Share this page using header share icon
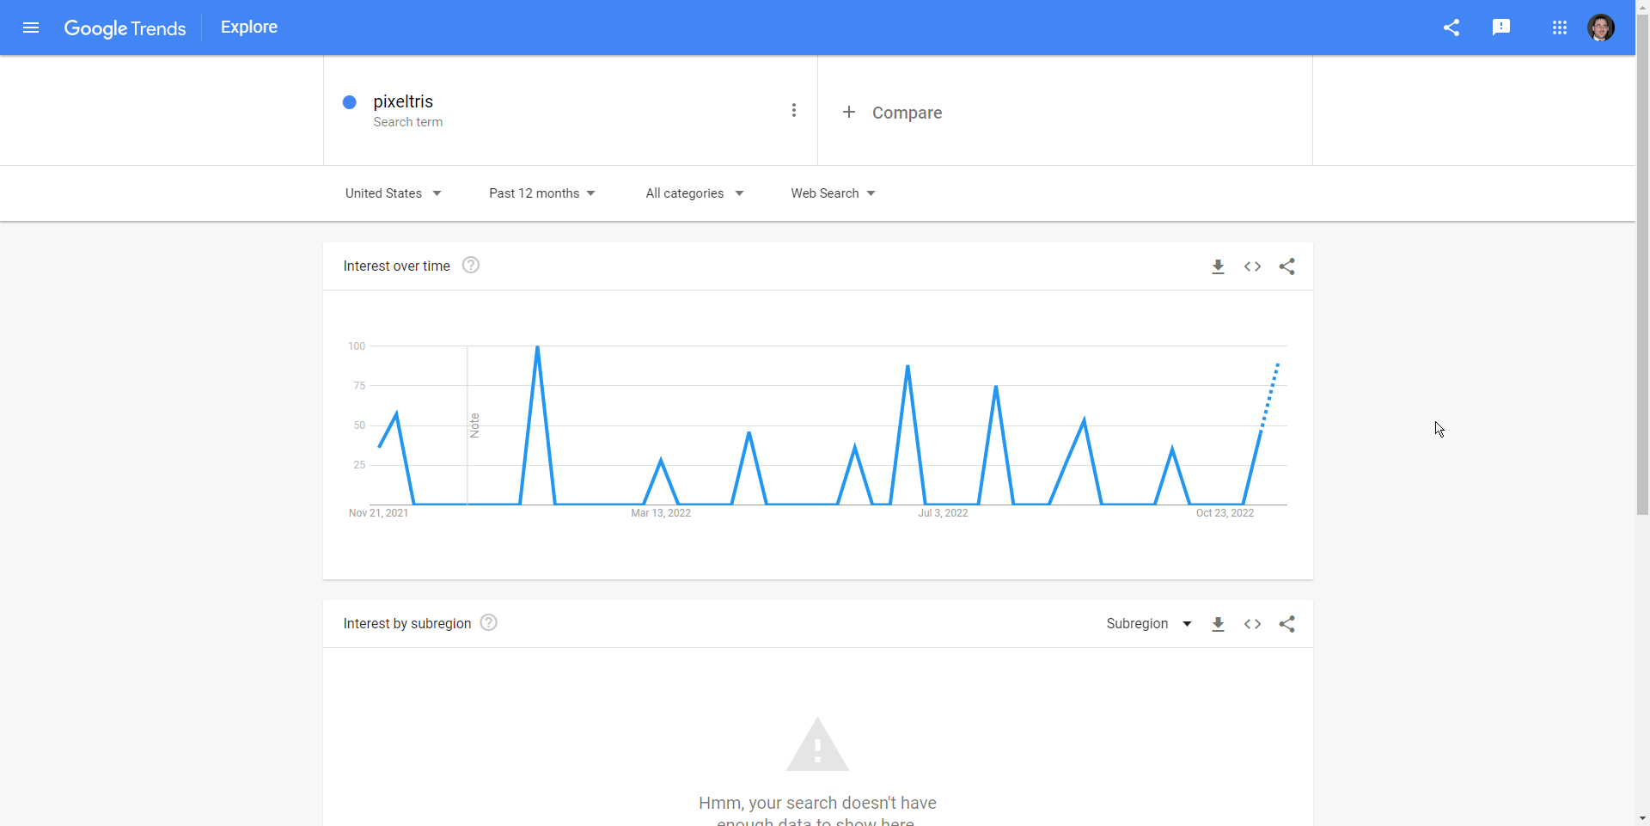 (x=1451, y=28)
